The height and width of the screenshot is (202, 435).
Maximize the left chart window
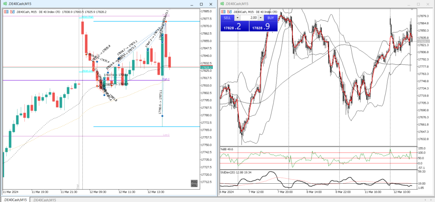click(201, 4)
